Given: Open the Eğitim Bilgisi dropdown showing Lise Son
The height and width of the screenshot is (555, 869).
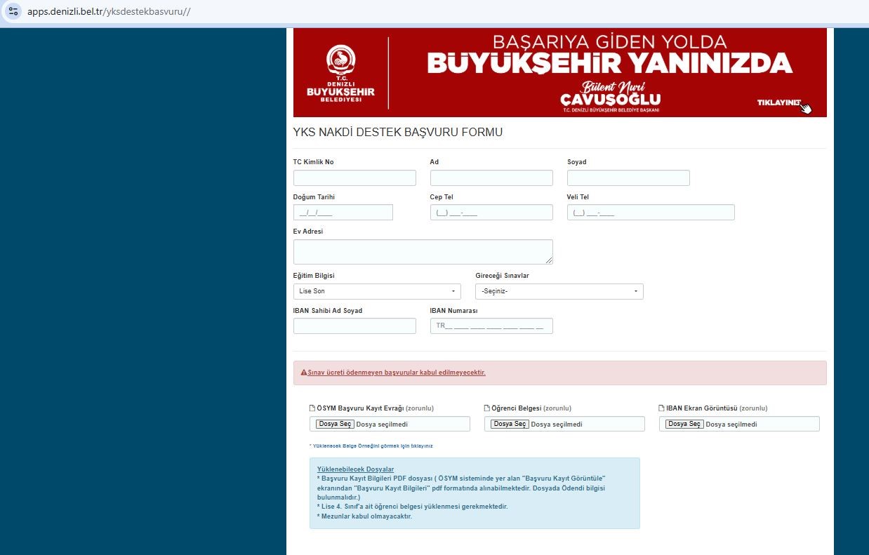Looking at the screenshot, I should (377, 290).
